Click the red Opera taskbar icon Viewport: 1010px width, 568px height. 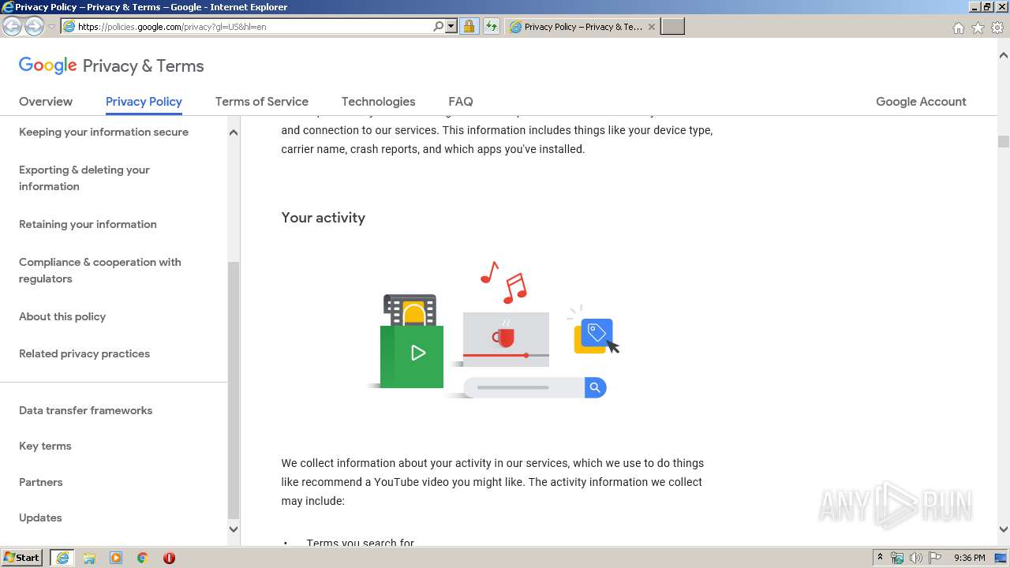click(x=169, y=558)
